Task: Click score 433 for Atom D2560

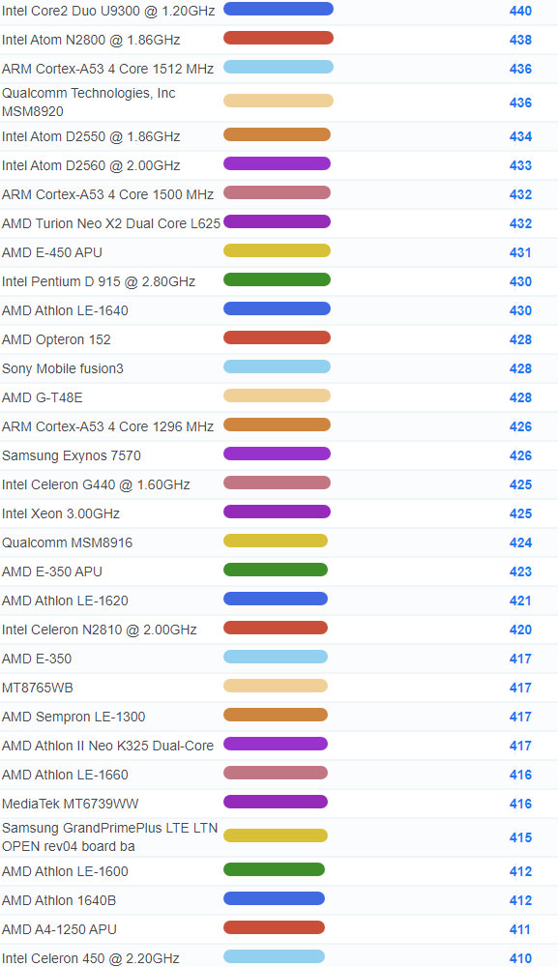Action: (520, 165)
